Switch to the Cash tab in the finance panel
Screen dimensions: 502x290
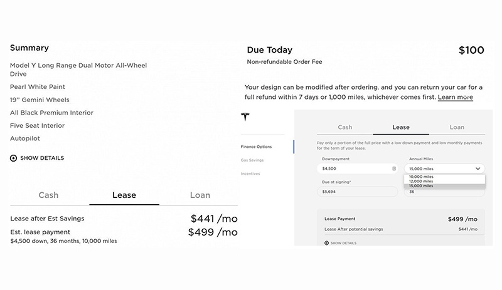(x=344, y=127)
